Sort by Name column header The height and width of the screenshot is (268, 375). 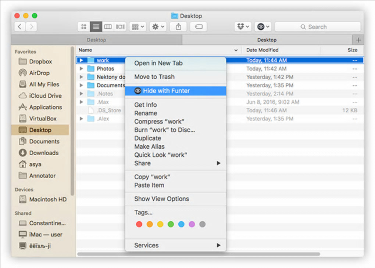158,50
